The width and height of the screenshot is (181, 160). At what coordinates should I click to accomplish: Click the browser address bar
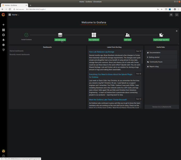(88, 9)
